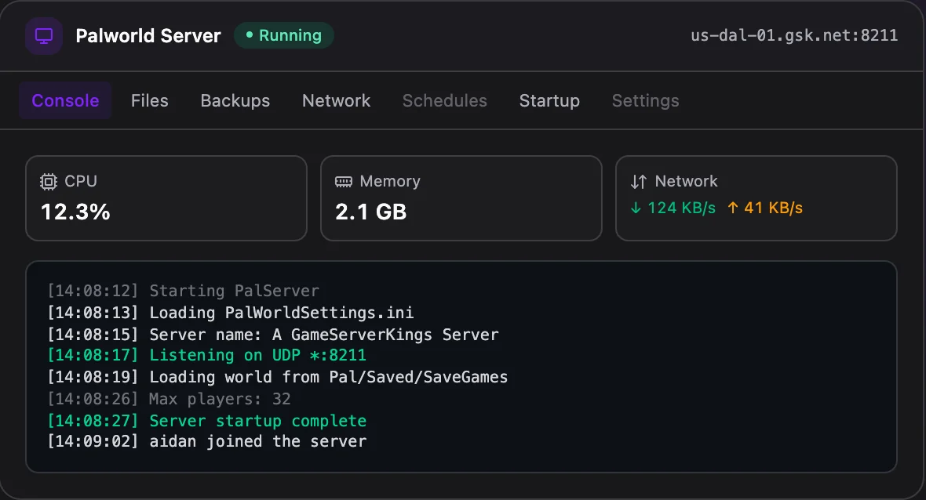The height and width of the screenshot is (500, 926).
Task: Click the server address us-dal-01.gsk.net:8211
Action: 794,35
